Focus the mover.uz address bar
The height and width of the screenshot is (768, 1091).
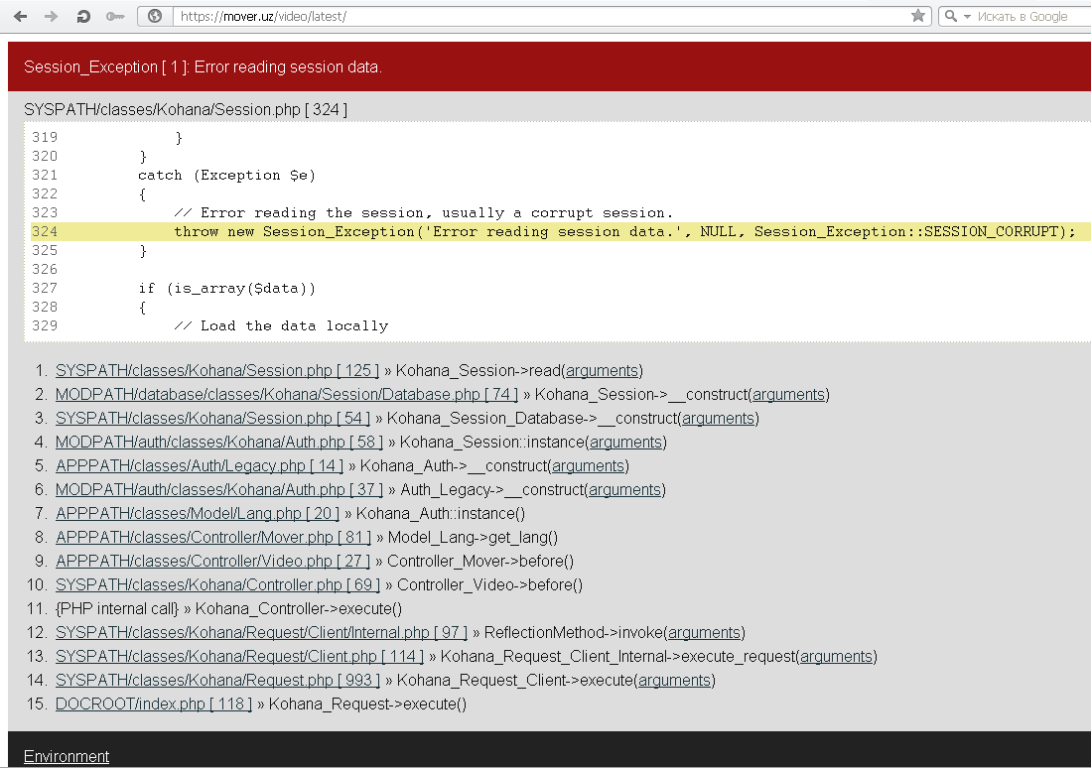536,16
